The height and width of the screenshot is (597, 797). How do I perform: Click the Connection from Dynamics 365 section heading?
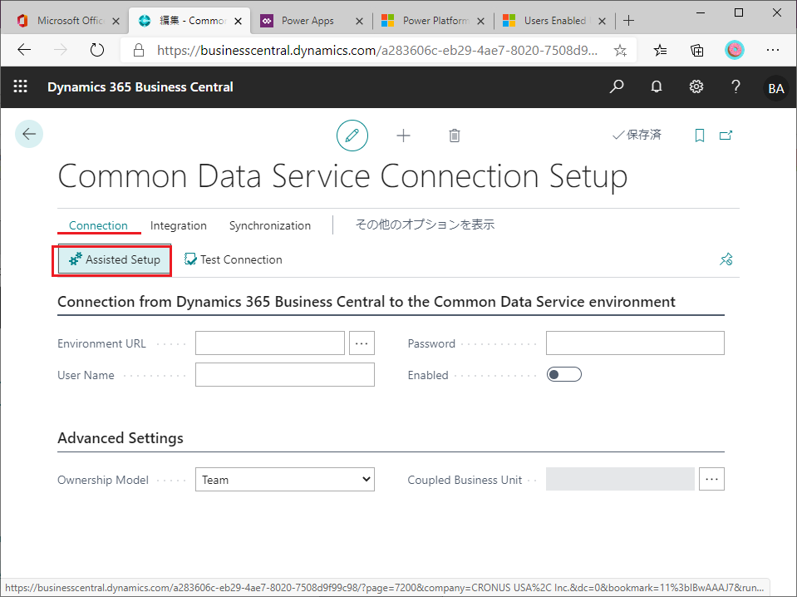[x=367, y=302]
